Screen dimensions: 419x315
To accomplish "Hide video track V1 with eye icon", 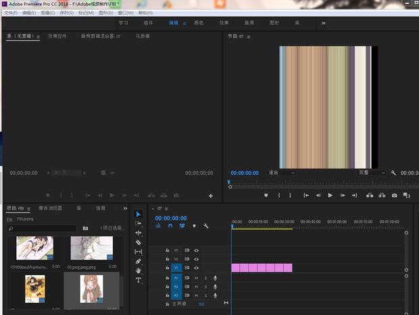I will [197, 268].
